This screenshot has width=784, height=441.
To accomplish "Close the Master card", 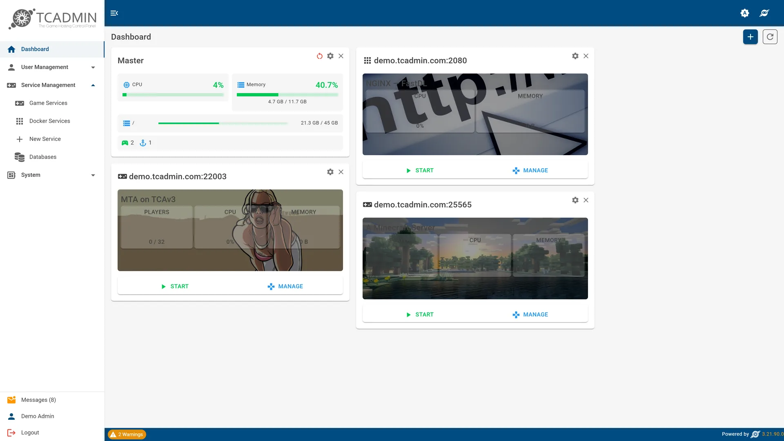I will point(341,56).
